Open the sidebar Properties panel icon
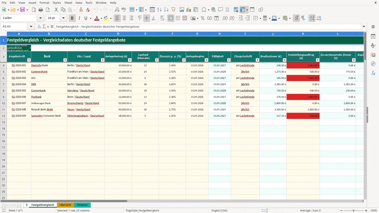The height and width of the screenshot is (213, 379). [373, 37]
